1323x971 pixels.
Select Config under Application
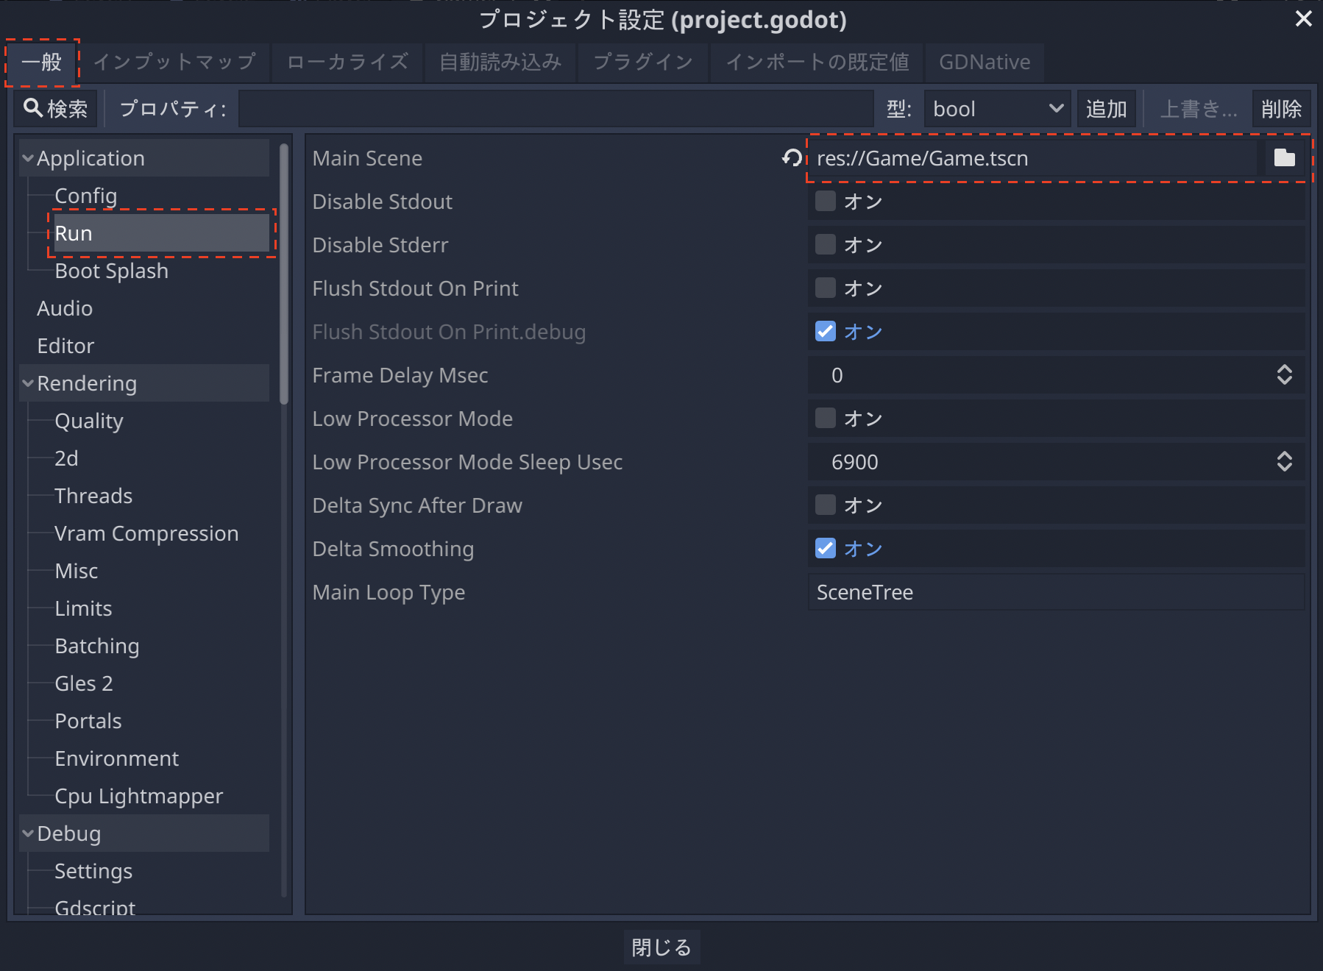85,196
